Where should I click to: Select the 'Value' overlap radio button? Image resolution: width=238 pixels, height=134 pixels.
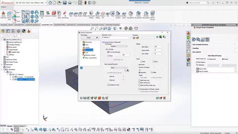pos(108,56)
